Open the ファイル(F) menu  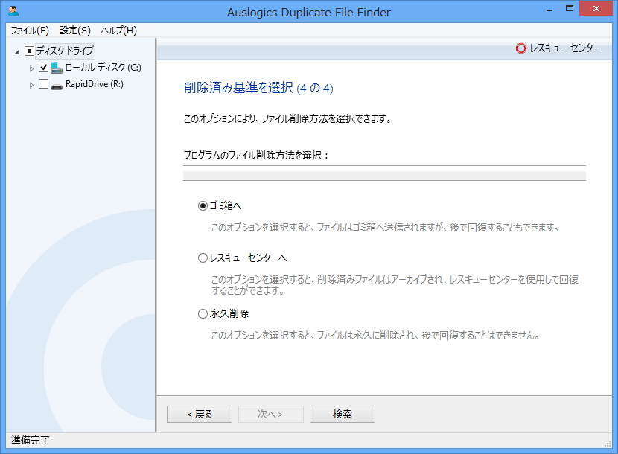[x=30, y=31]
